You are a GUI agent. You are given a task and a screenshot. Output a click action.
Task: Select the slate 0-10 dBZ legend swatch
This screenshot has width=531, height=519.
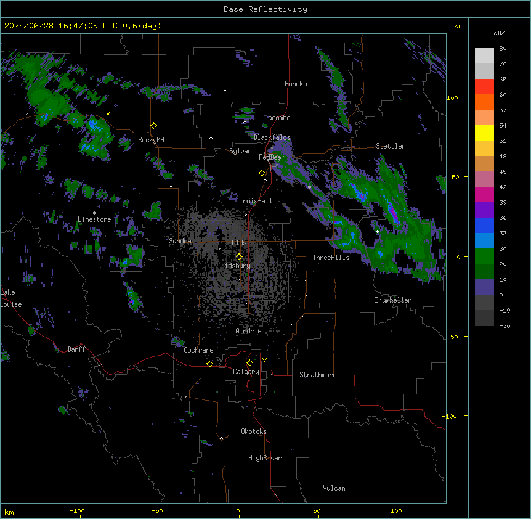point(484,287)
